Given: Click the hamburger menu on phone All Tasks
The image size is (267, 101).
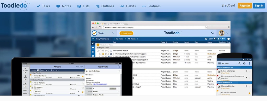Looking at the screenshot, I should click(x=220, y=63).
